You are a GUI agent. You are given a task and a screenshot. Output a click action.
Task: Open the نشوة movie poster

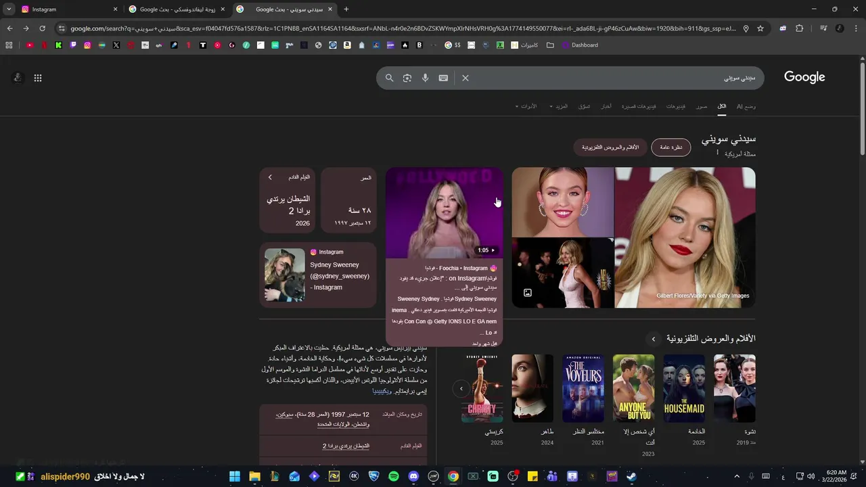735,388
